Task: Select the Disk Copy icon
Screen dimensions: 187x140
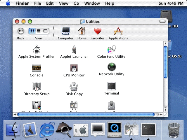Action: pyautogui.click(x=74, y=87)
